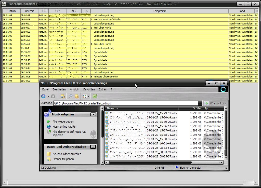Click the Ordner freigeben link
261x188 pixels.
pos(63,159)
